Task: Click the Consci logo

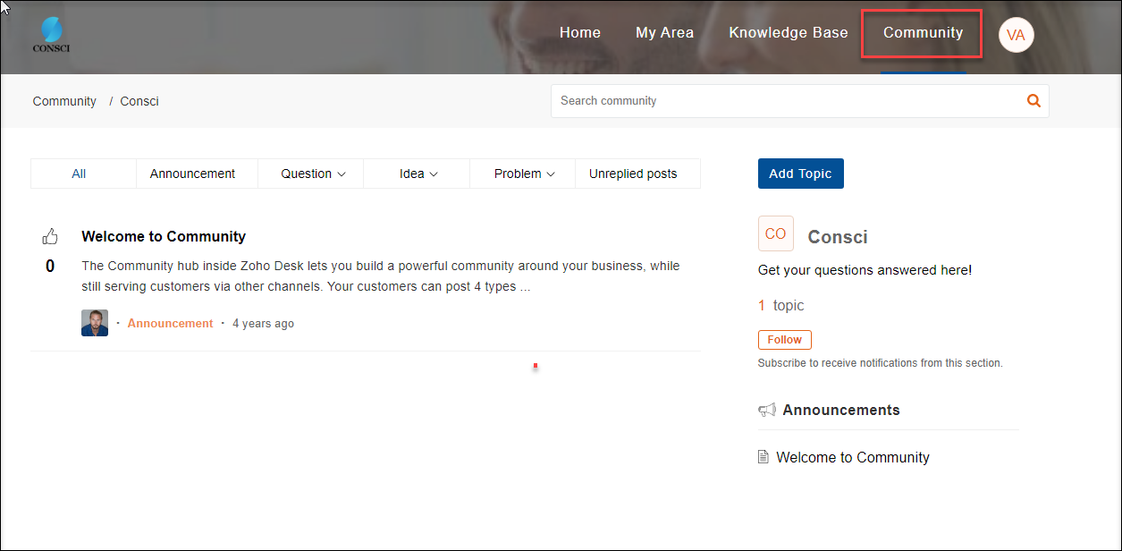Action: coord(51,35)
